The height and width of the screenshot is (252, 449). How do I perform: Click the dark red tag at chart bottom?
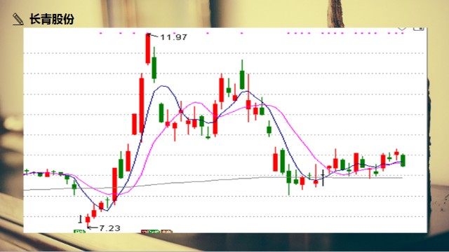pyautogui.click(x=145, y=231)
